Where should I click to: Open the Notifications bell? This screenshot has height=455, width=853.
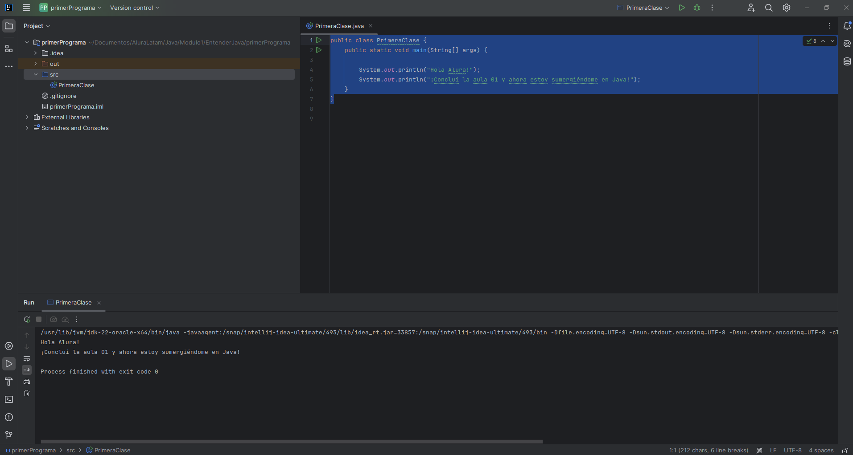click(847, 26)
